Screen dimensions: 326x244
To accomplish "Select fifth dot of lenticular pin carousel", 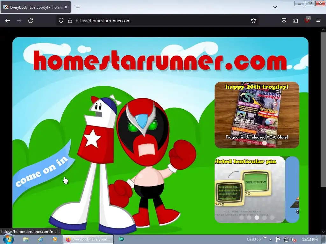I will click(x=272, y=218).
